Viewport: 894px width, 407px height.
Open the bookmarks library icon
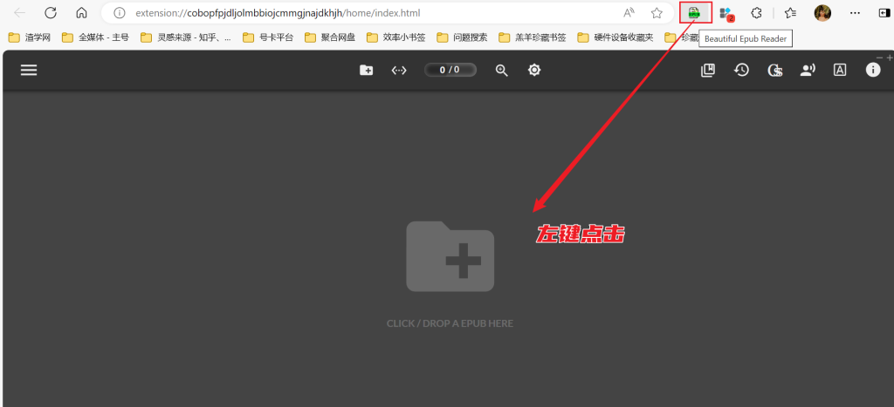(x=707, y=70)
